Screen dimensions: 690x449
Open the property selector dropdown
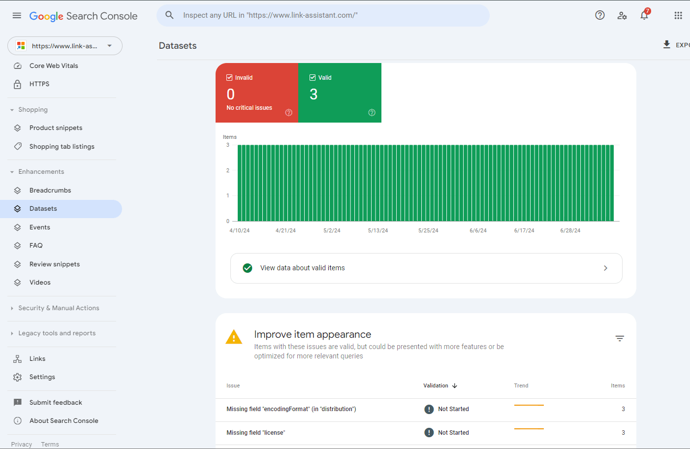pyautogui.click(x=65, y=46)
